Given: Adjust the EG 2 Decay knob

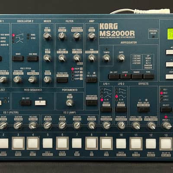Looking at the screenshot, I should tap(62, 125).
